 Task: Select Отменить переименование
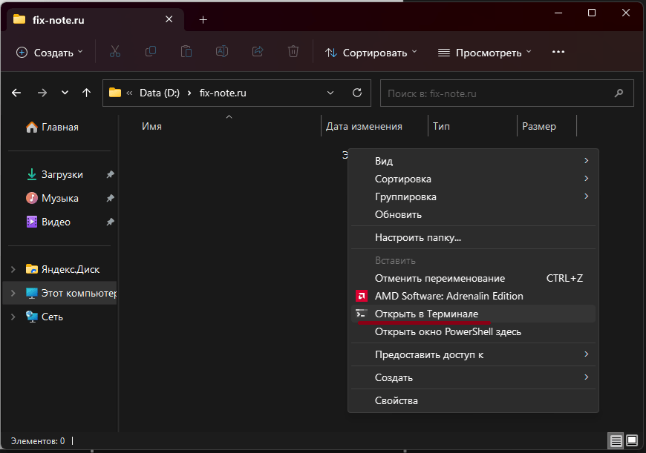[473, 278]
